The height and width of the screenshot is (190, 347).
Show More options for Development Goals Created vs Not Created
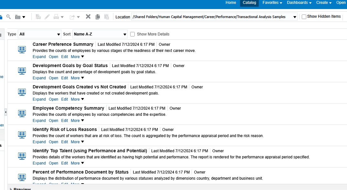click(77, 99)
